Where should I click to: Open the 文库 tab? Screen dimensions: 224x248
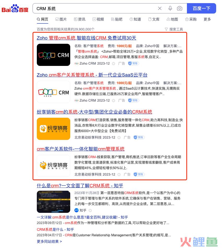[154, 19]
